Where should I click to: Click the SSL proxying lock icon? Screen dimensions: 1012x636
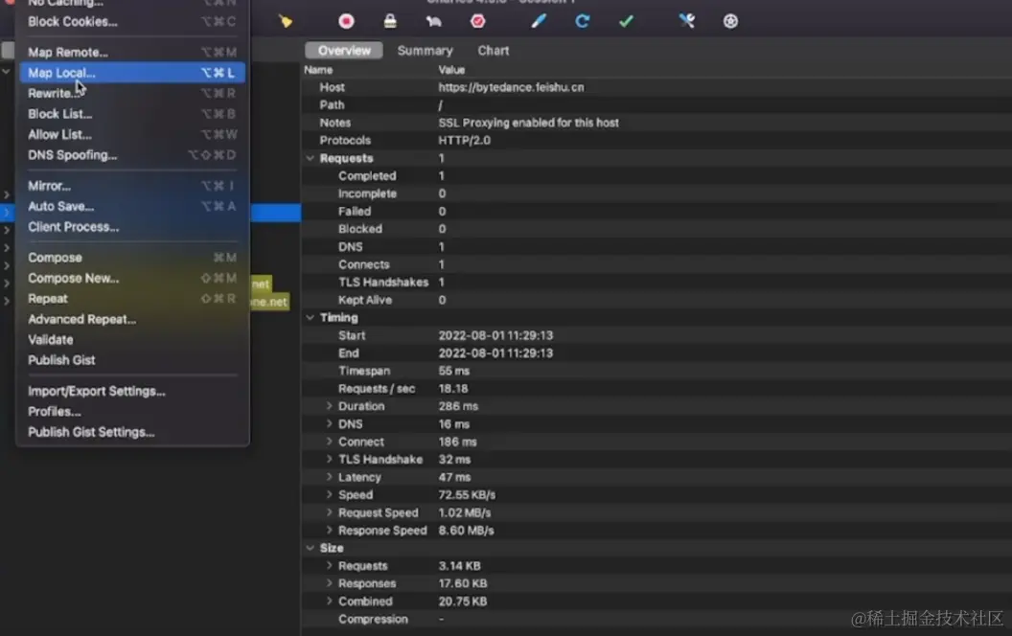390,21
